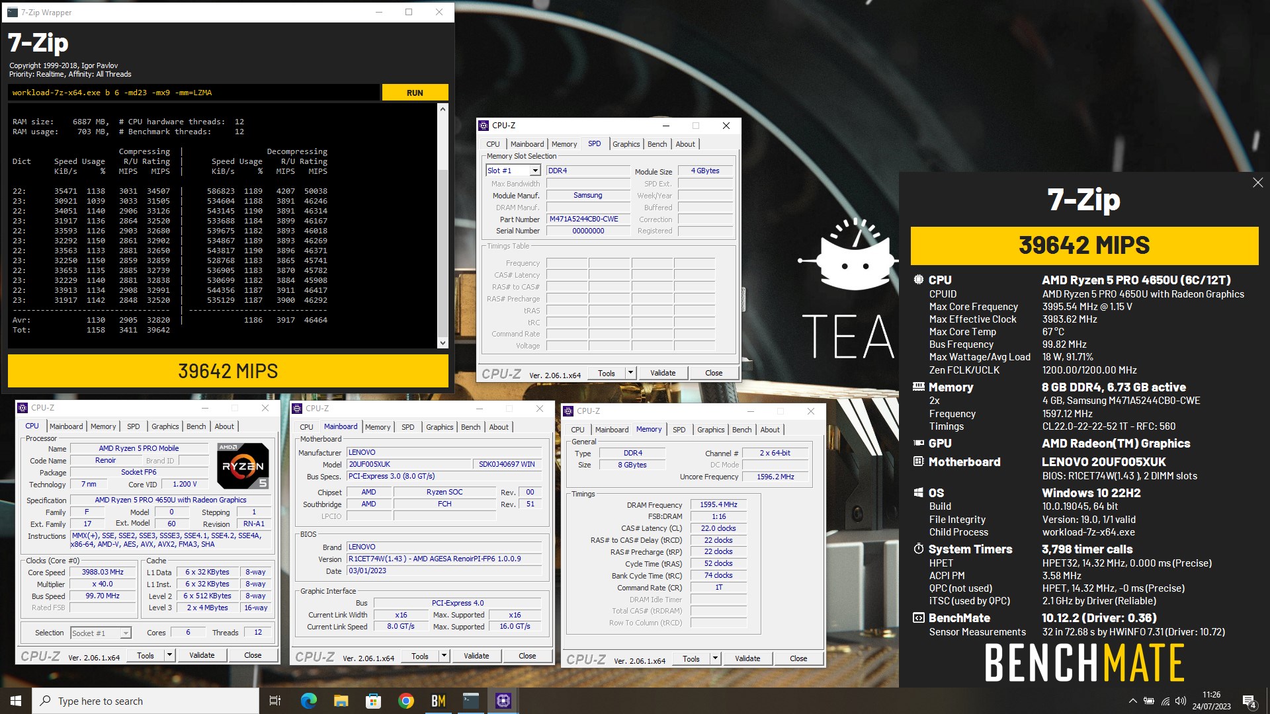Click the LENOVO manufacturer field
Image resolution: width=1270 pixels, height=714 pixels.
point(444,453)
